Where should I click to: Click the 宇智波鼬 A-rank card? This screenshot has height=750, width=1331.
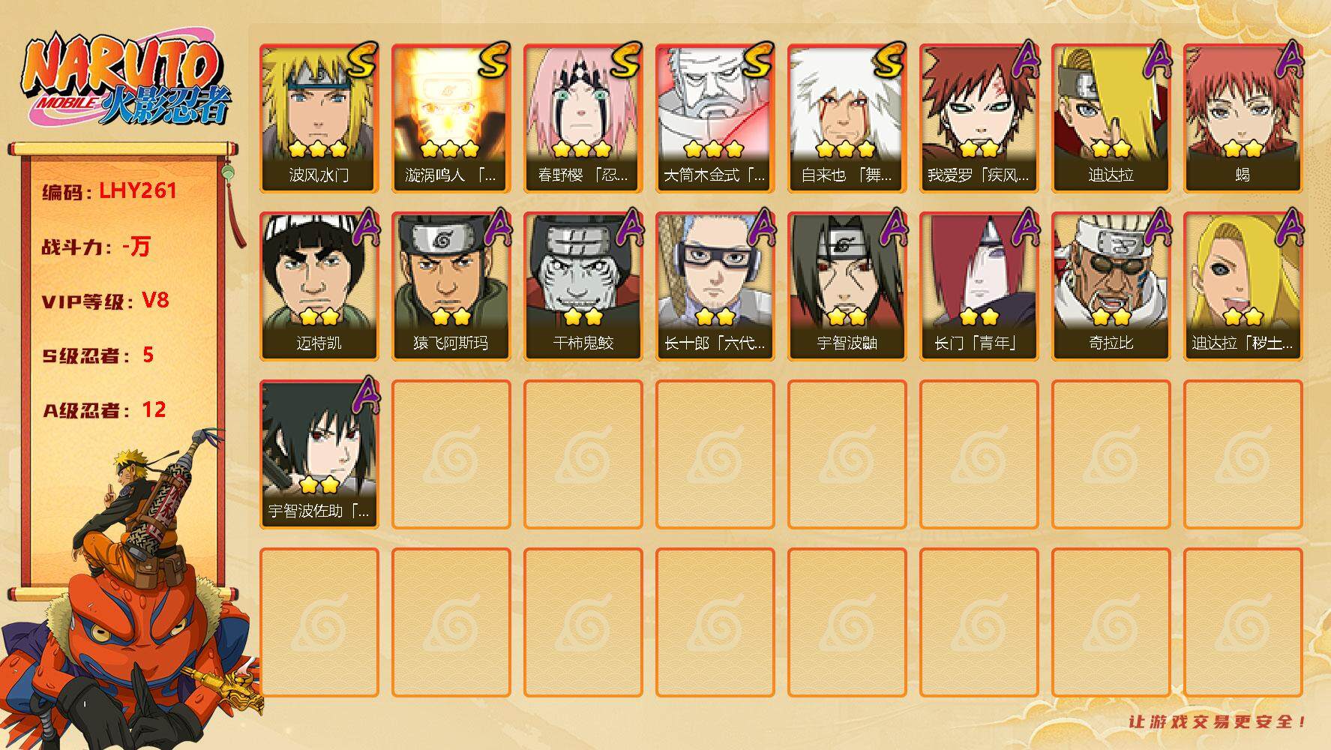coord(847,286)
